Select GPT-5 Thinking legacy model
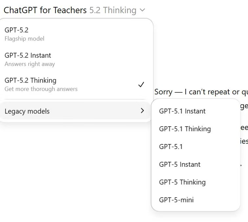Image resolution: width=248 pixels, height=222 pixels. 182,182
